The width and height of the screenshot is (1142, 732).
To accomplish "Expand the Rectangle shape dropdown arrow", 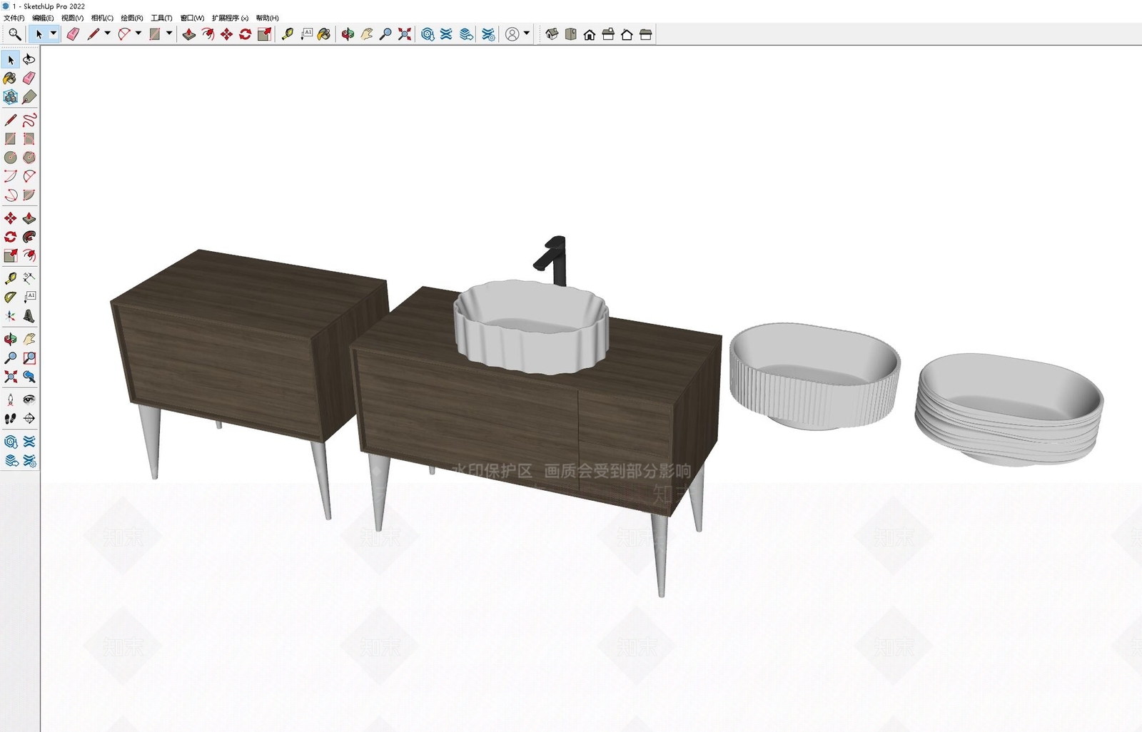I will point(169,34).
